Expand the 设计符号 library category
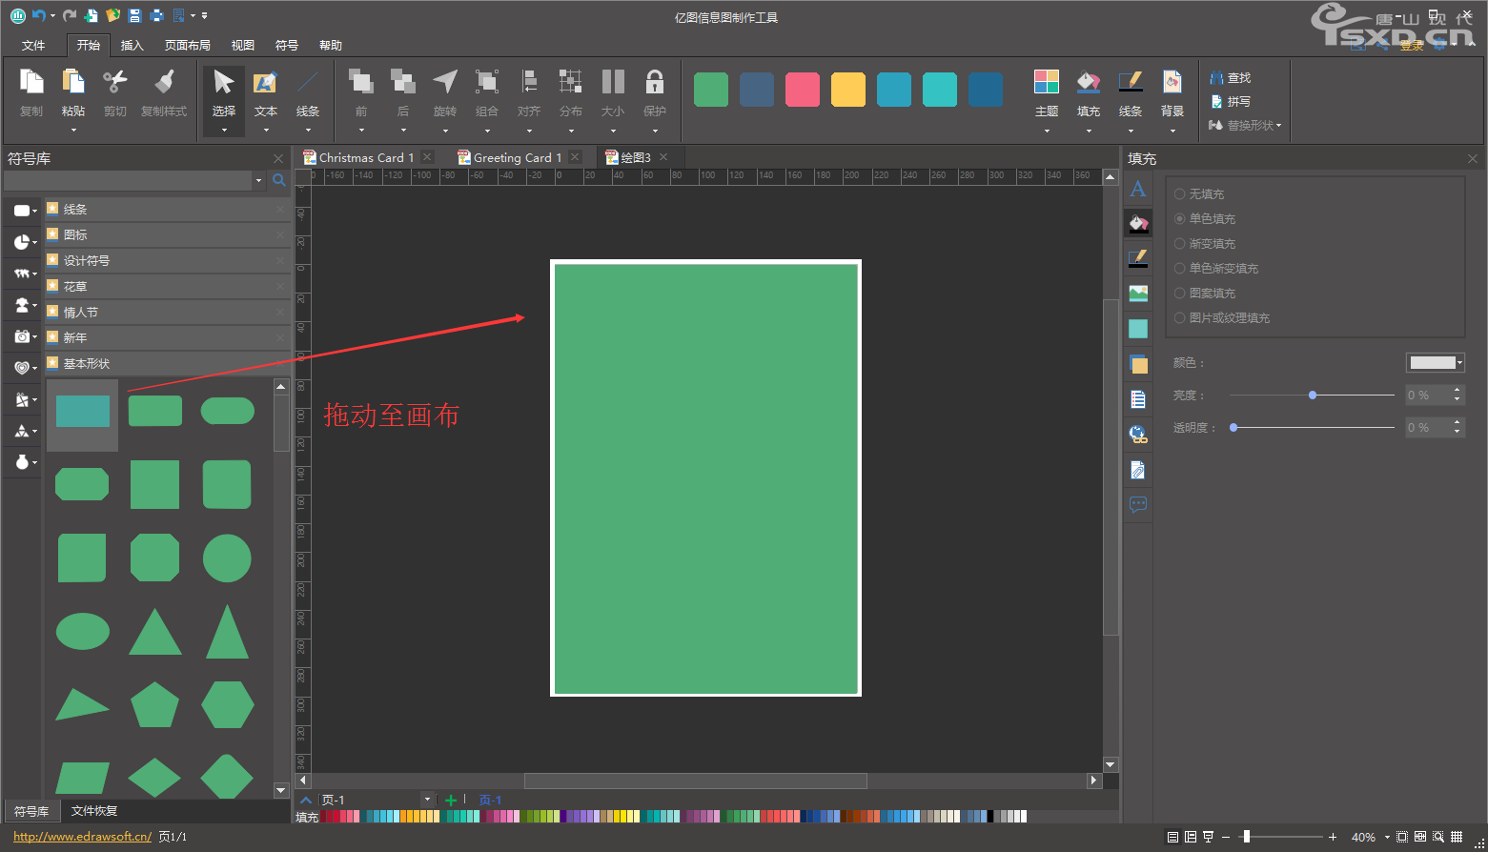The image size is (1488, 852). [x=168, y=260]
